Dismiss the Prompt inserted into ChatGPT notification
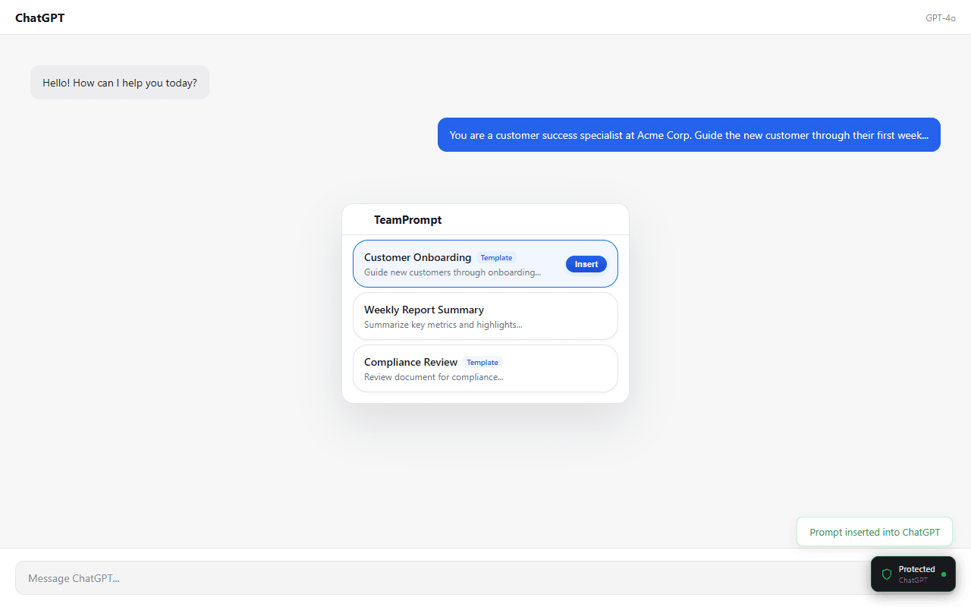 (x=874, y=531)
